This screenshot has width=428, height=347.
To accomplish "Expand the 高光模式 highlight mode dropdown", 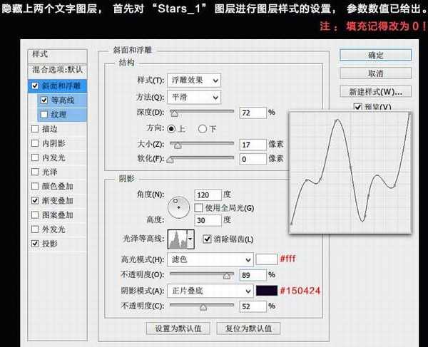I will pyautogui.click(x=210, y=260).
